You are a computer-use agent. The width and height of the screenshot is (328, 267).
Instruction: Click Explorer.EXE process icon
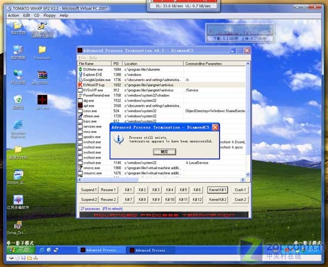[81, 74]
